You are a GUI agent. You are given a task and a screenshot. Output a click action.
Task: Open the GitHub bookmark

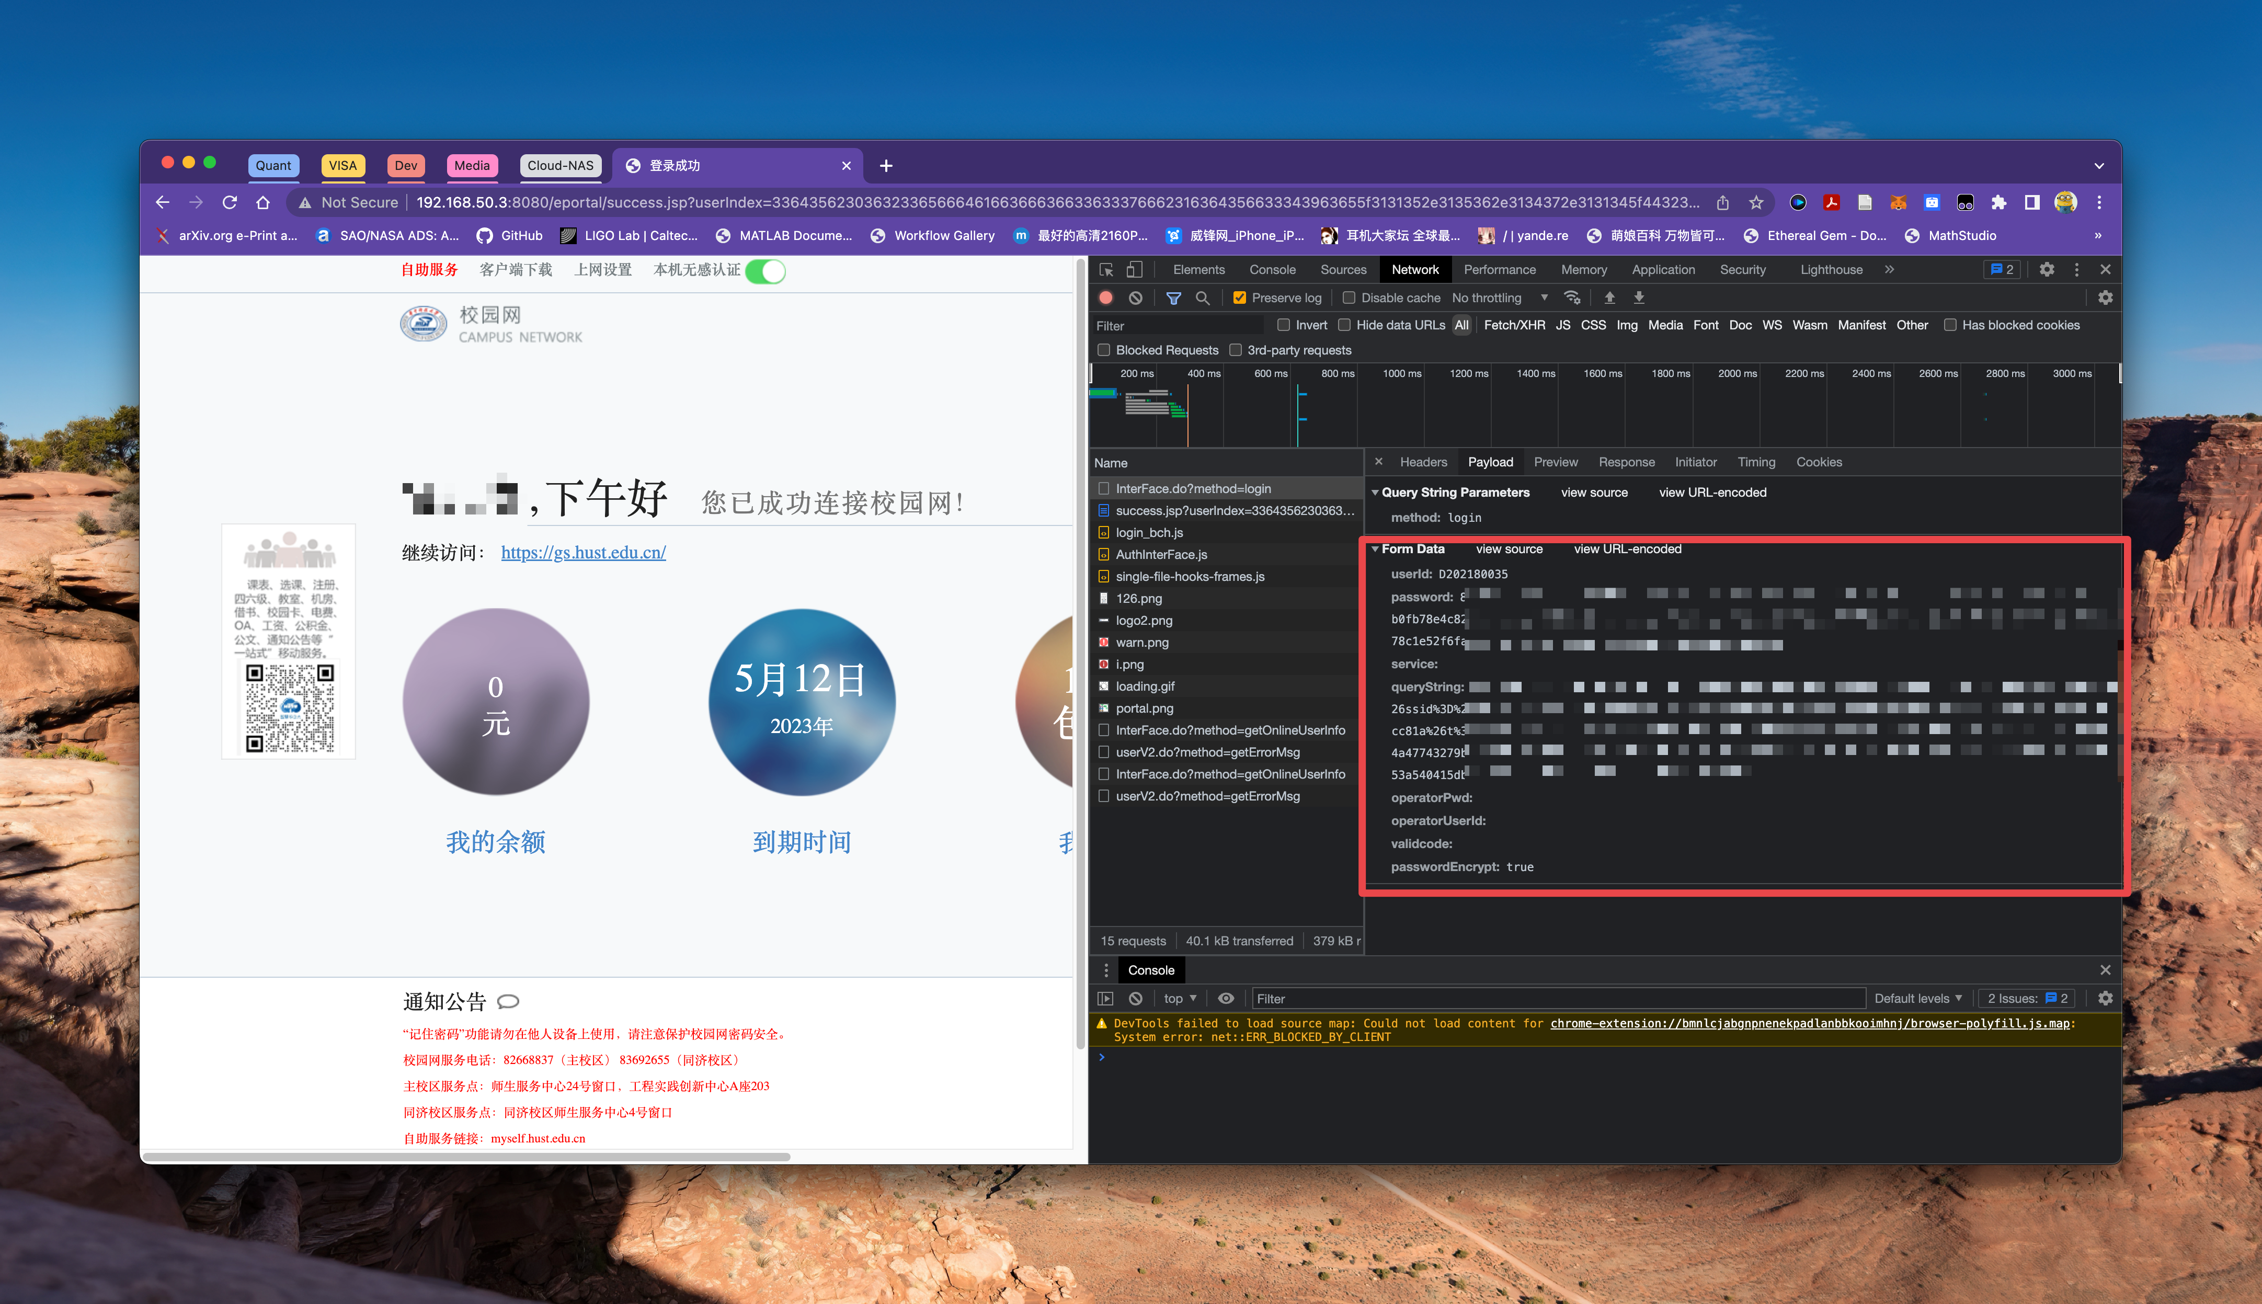[x=509, y=235]
